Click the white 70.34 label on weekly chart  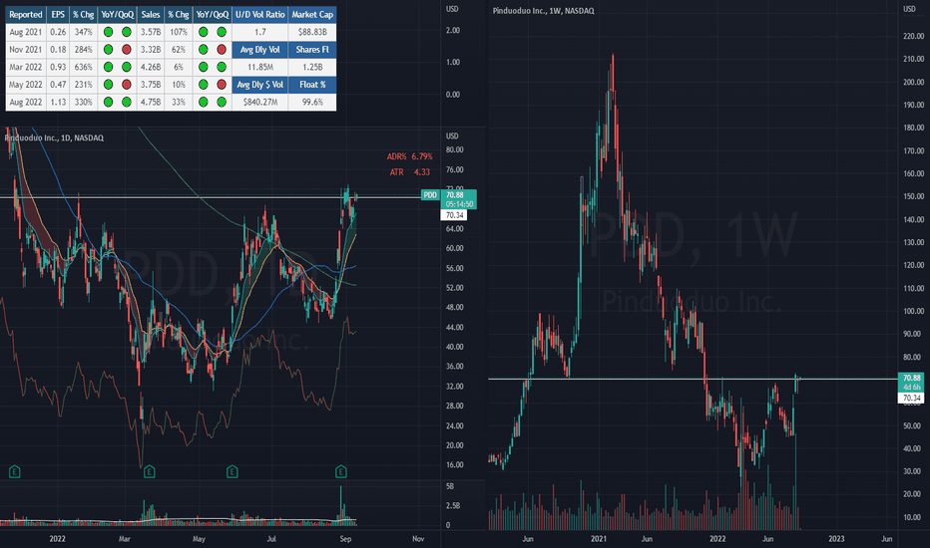click(x=912, y=399)
